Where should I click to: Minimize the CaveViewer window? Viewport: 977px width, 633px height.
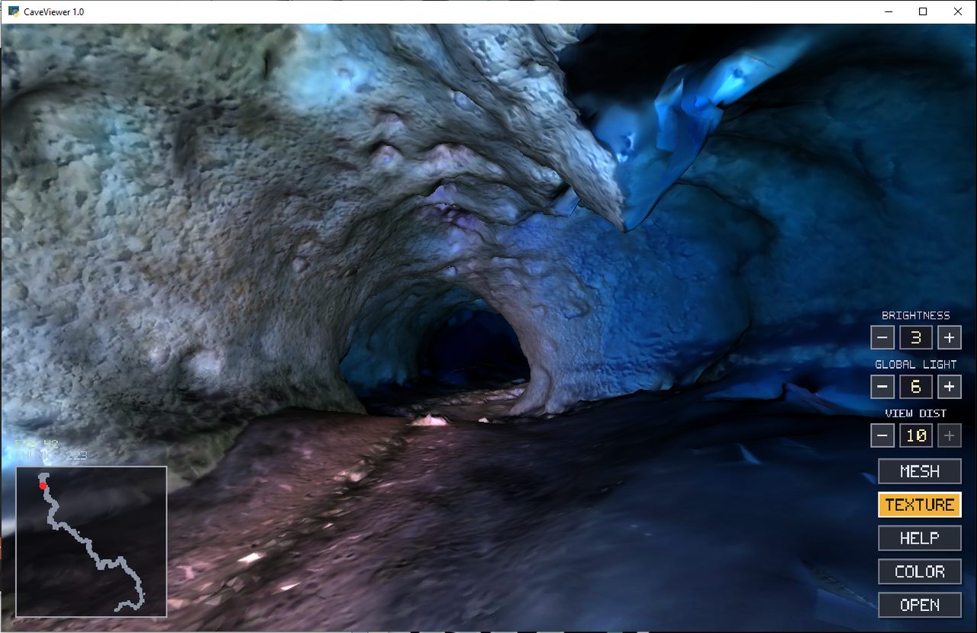tap(888, 11)
